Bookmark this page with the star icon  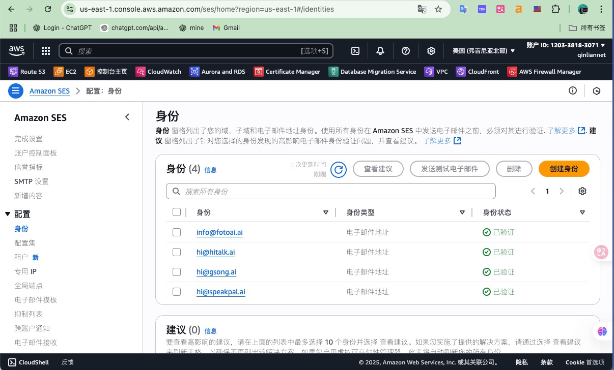point(438,9)
